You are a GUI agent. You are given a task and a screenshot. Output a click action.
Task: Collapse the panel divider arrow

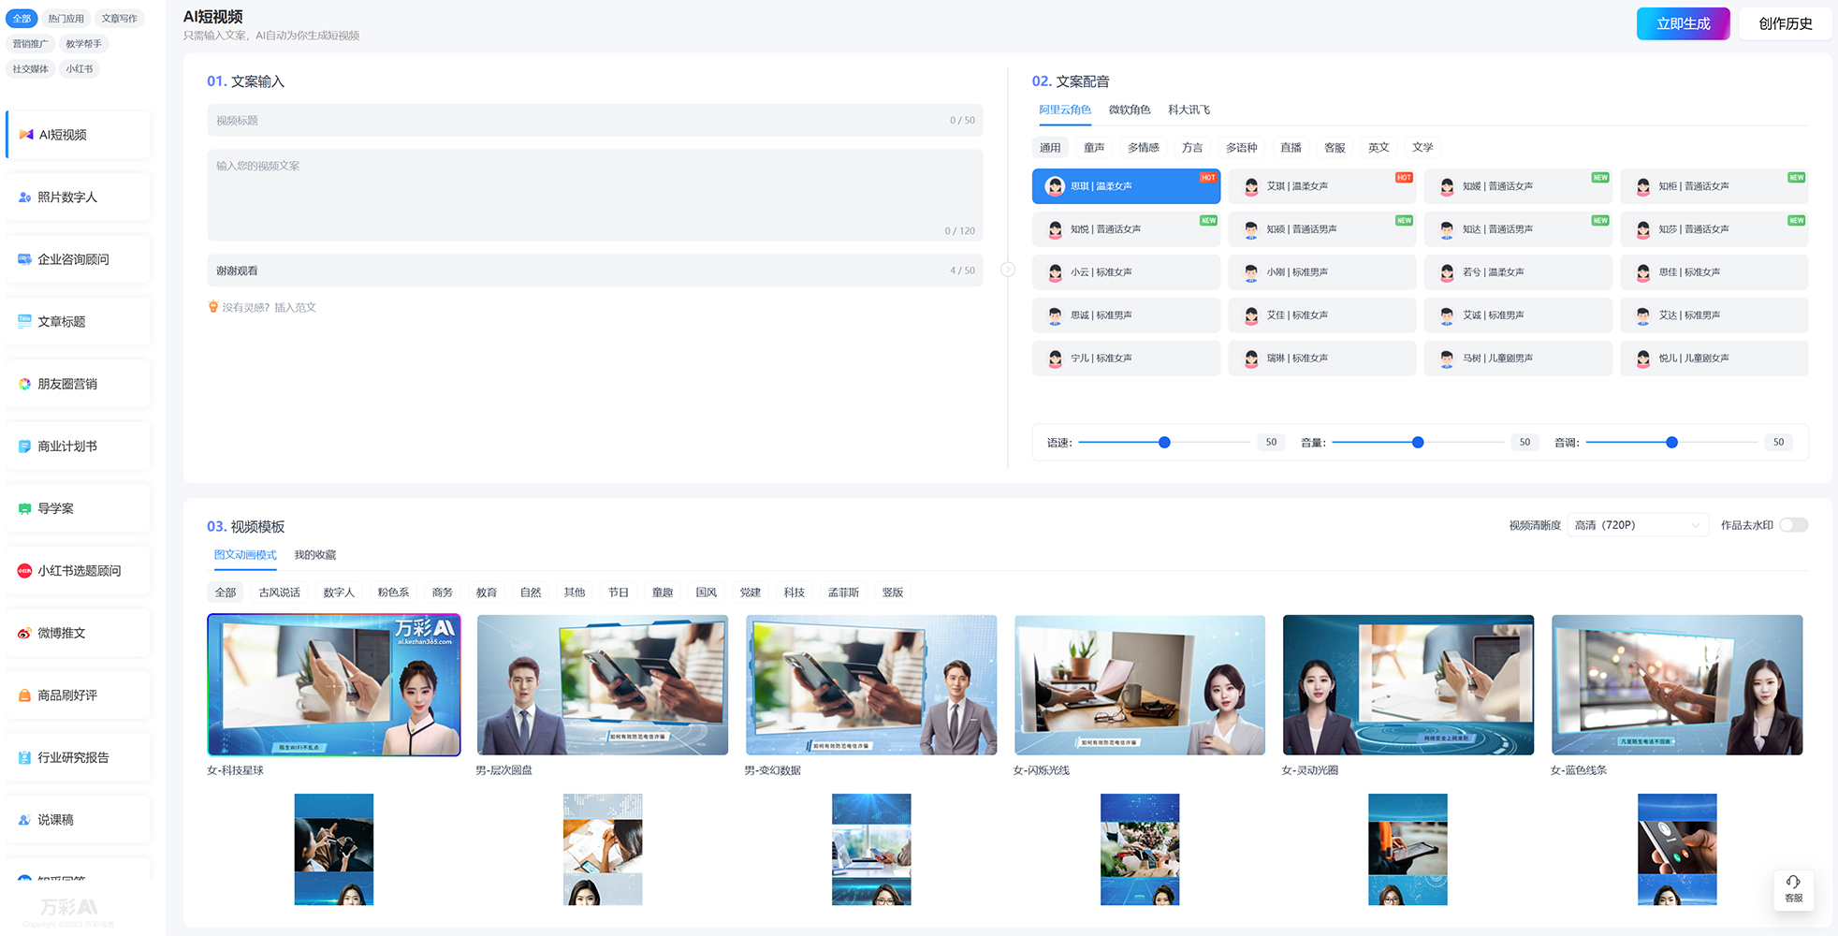tap(1008, 270)
